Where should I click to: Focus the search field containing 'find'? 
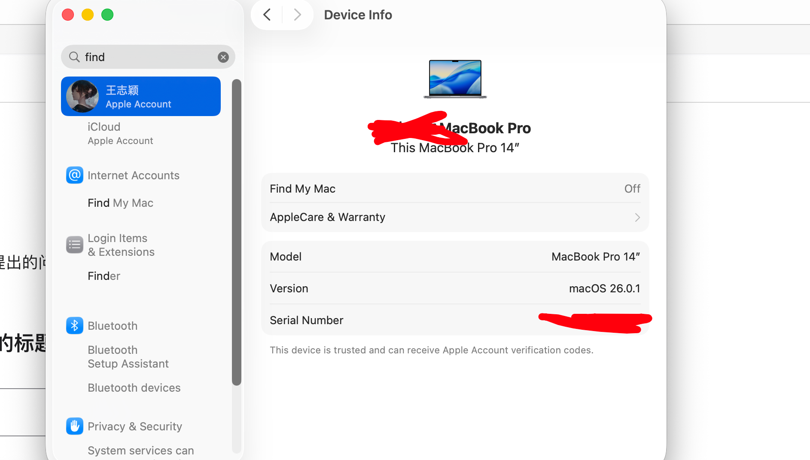(x=148, y=57)
